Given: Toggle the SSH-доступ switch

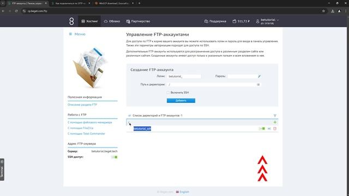Looking at the screenshot, I should coord(115,157).
